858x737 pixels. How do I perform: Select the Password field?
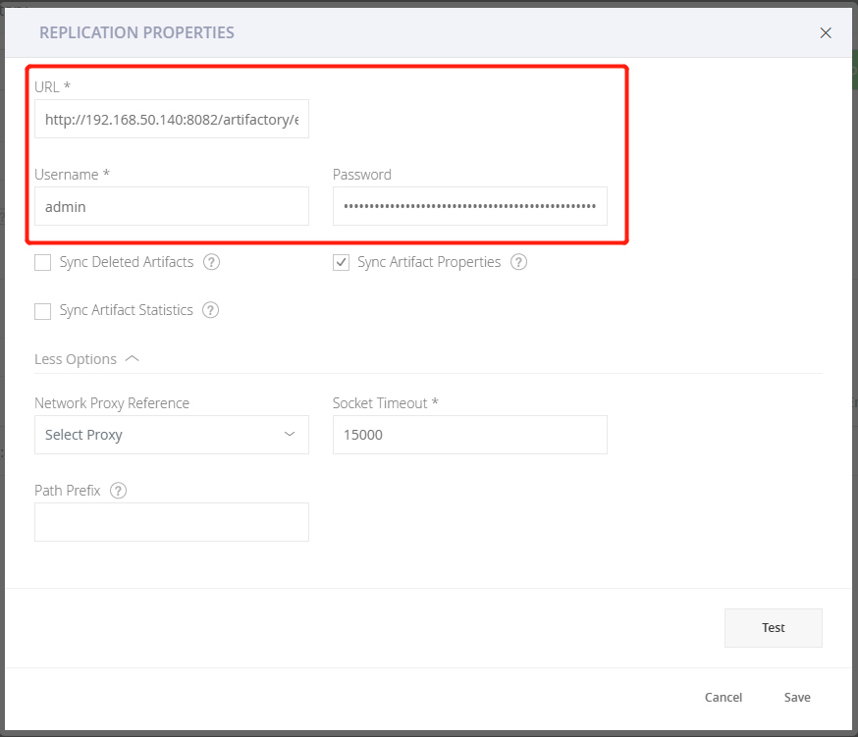470,206
